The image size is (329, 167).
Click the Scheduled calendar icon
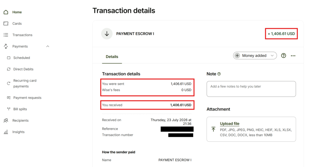pyautogui.click(x=9, y=58)
